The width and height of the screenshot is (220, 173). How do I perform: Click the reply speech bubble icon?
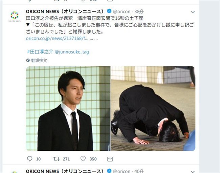(30, 159)
